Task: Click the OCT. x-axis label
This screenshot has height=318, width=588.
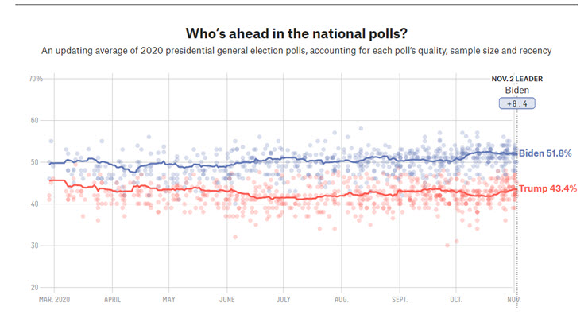Action: [x=456, y=301]
